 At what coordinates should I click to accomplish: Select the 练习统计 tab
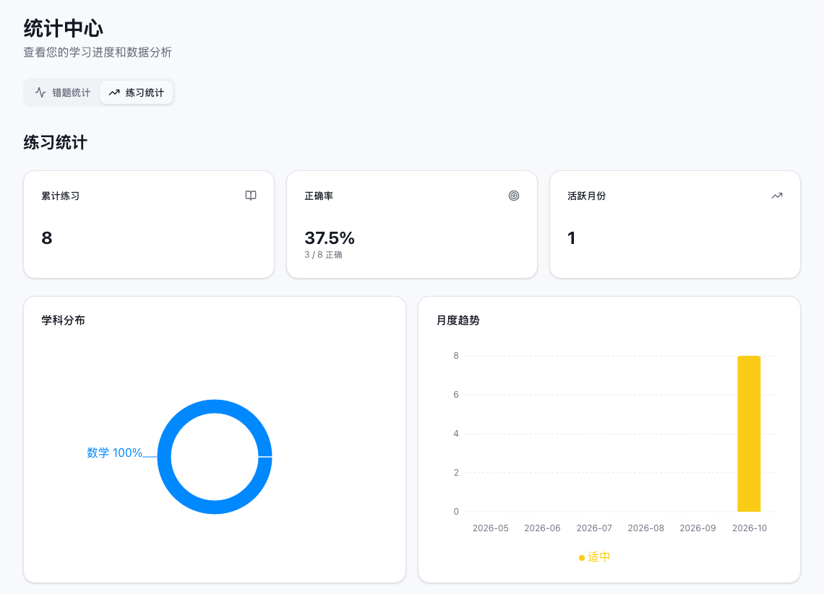click(136, 93)
